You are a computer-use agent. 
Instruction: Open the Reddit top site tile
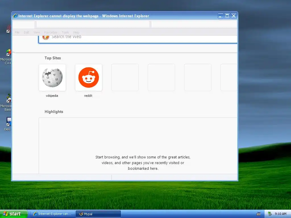click(x=89, y=77)
